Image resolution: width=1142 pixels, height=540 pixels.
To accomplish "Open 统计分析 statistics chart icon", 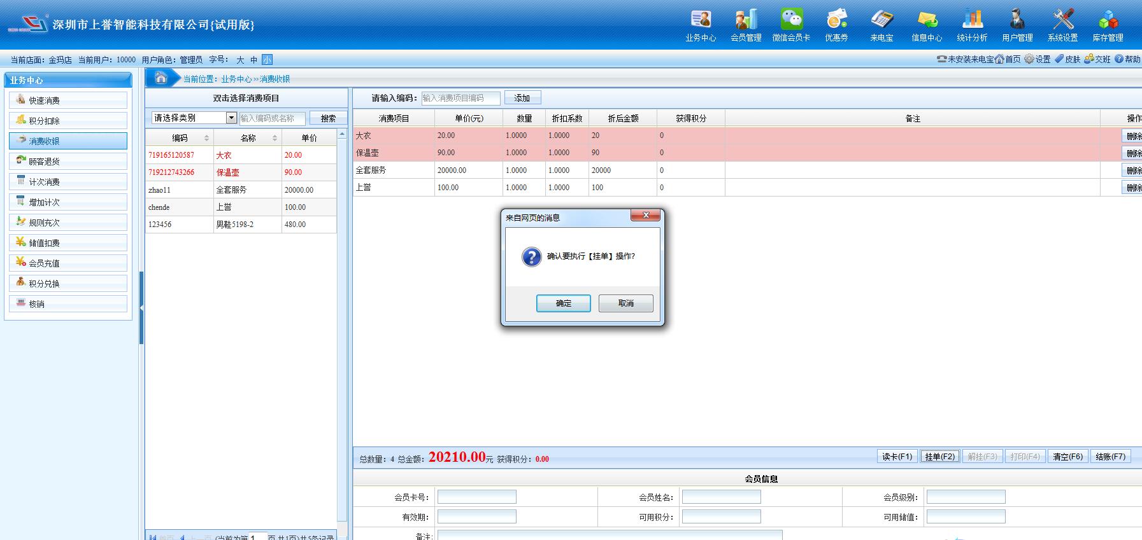I will pos(972,20).
